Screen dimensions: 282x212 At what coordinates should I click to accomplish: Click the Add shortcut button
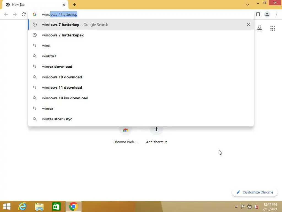point(156,135)
